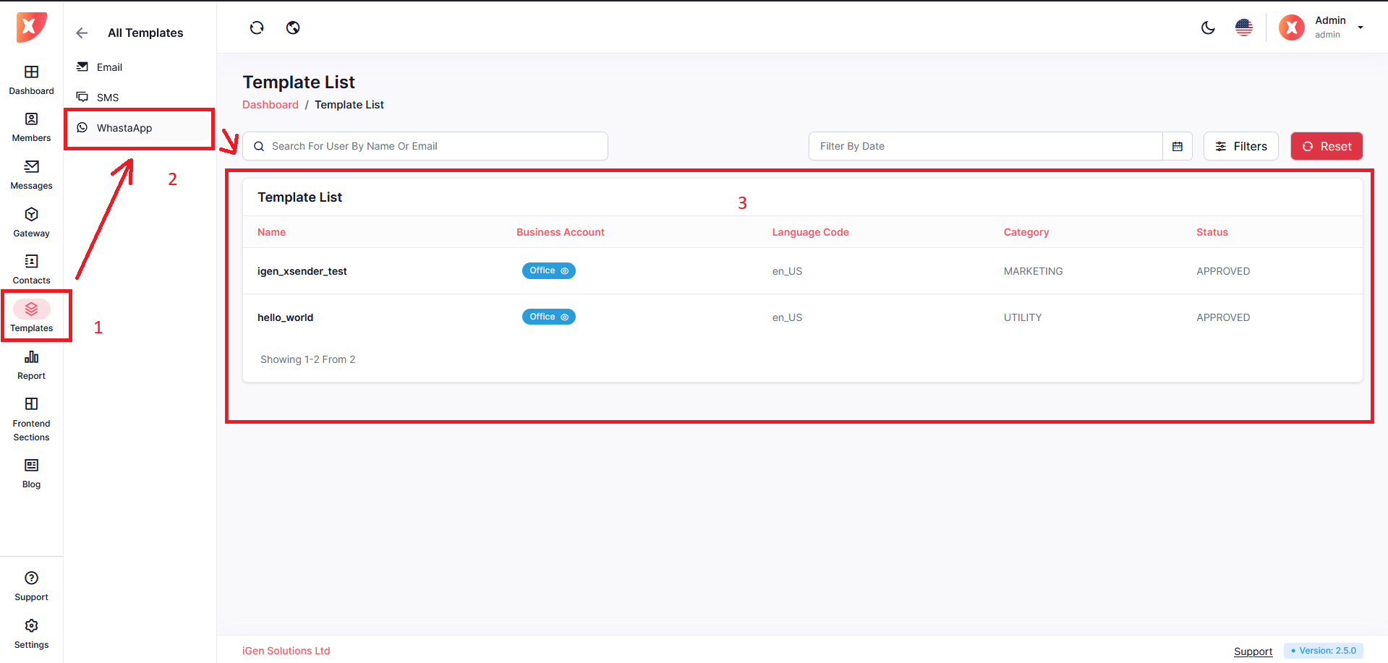This screenshot has width=1388, height=663.
Task: Toggle dark mode moon icon
Action: (x=1208, y=27)
